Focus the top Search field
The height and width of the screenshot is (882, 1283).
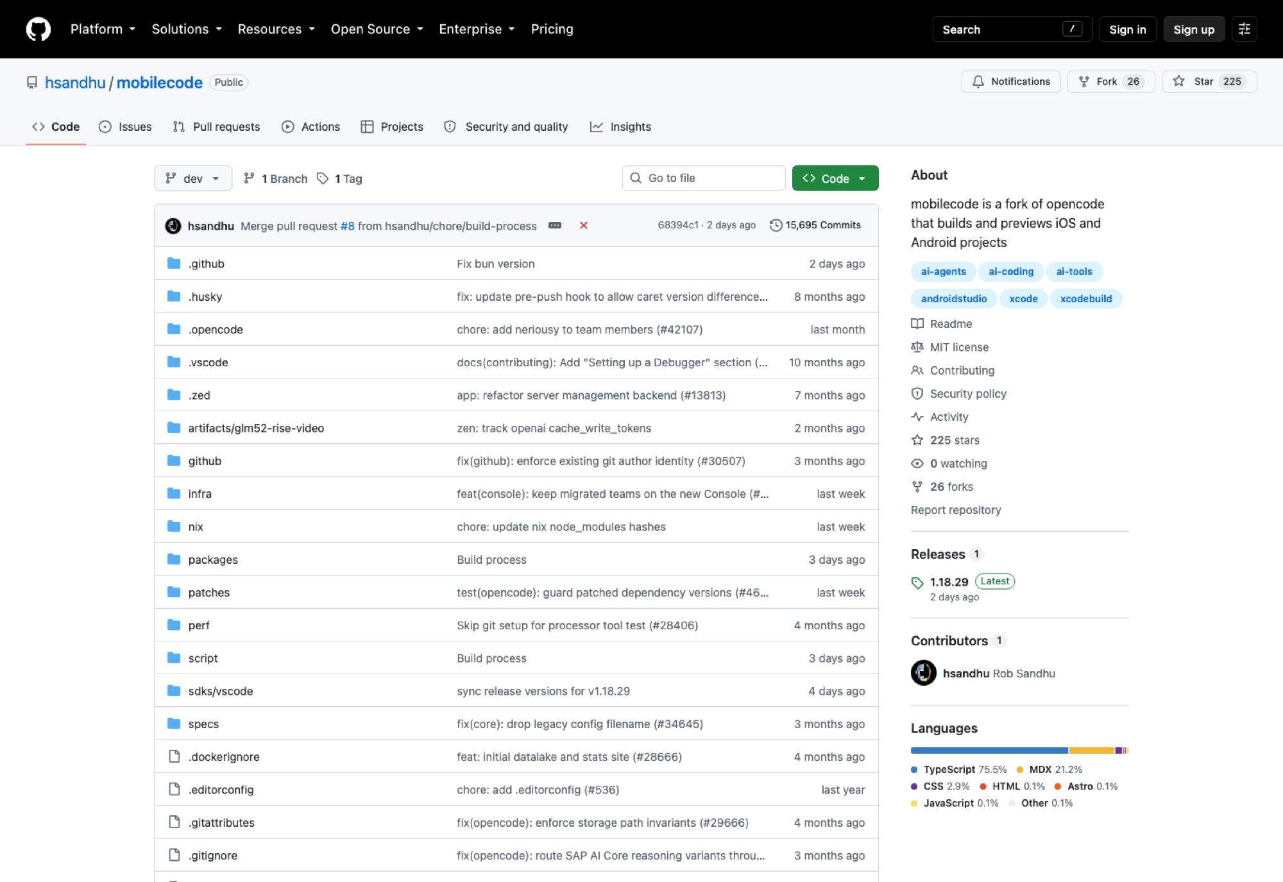coord(1012,30)
